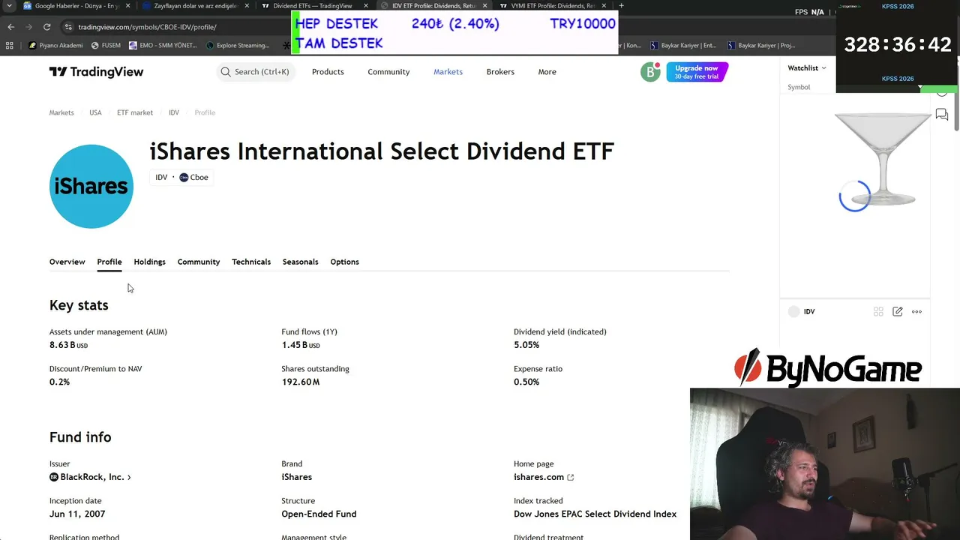Go to Markets breadcrumb link

(x=61, y=112)
